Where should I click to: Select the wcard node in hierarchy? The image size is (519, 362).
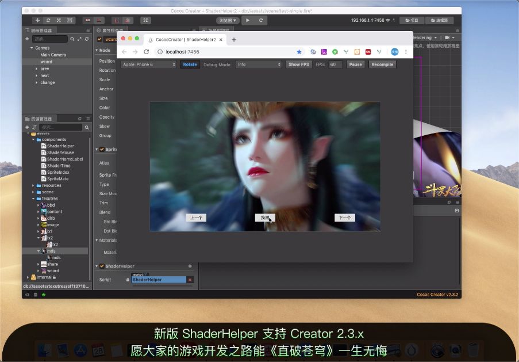coord(47,62)
